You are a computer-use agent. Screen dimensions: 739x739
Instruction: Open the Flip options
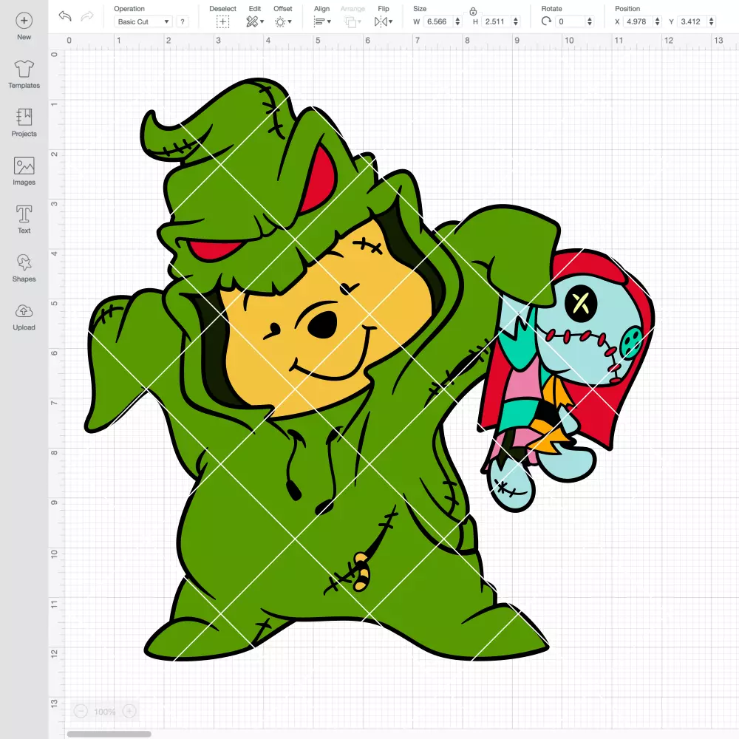[x=381, y=21]
